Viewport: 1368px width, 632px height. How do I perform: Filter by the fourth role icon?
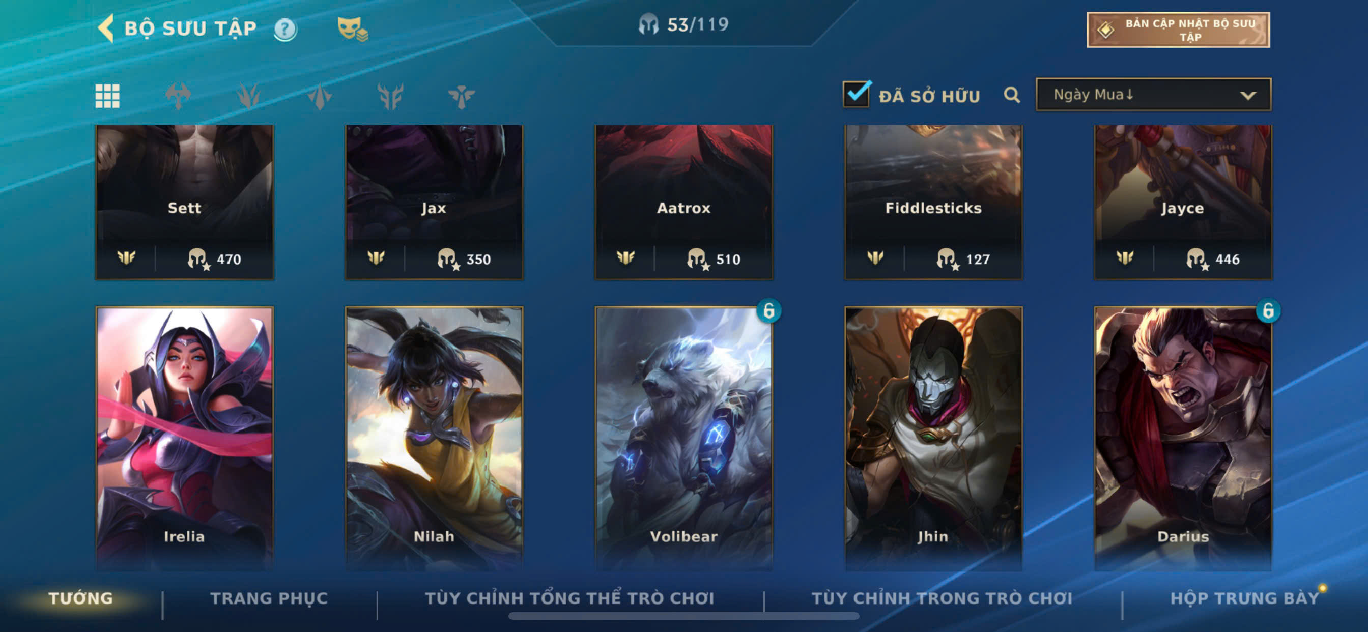point(390,96)
